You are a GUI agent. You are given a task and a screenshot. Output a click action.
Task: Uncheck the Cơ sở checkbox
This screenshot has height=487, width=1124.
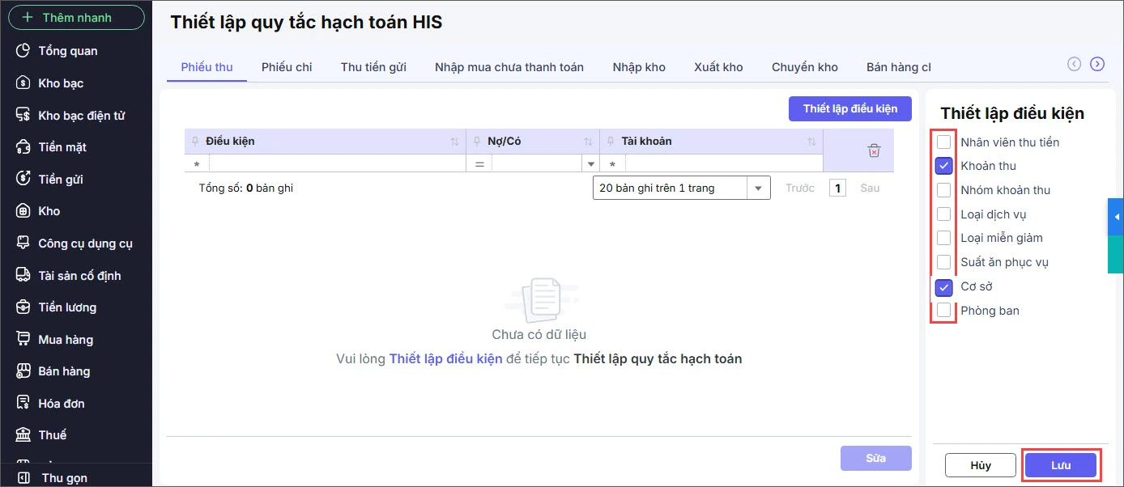click(944, 286)
